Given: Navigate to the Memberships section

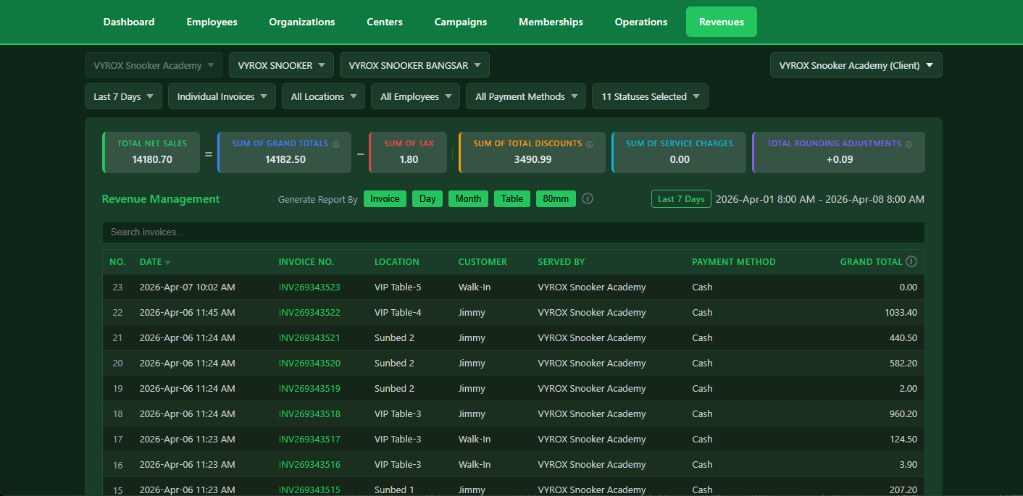Looking at the screenshot, I should 551,22.
